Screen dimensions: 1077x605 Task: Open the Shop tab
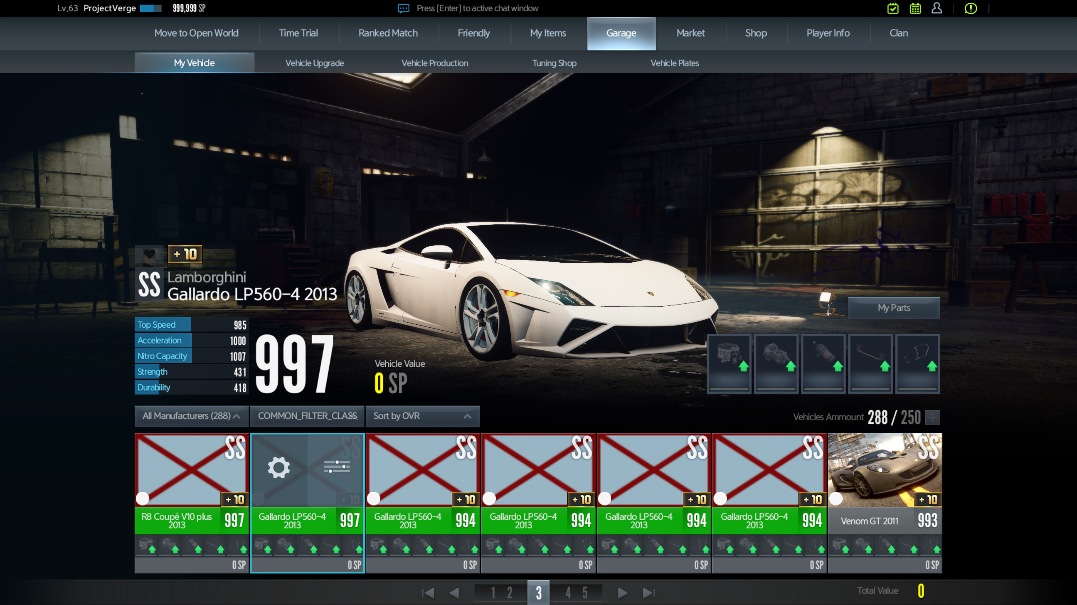coord(756,33)
